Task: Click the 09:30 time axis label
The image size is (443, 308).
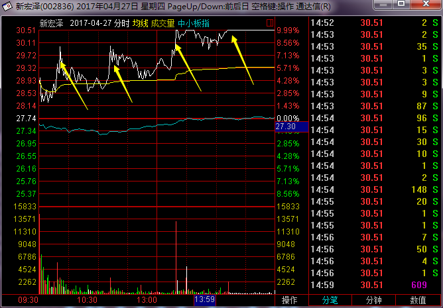Action: tap(28, 300)
